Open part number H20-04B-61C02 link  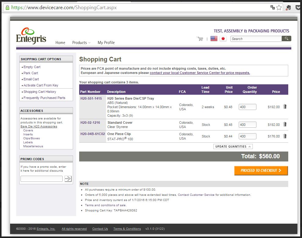(x=93, y=134)
